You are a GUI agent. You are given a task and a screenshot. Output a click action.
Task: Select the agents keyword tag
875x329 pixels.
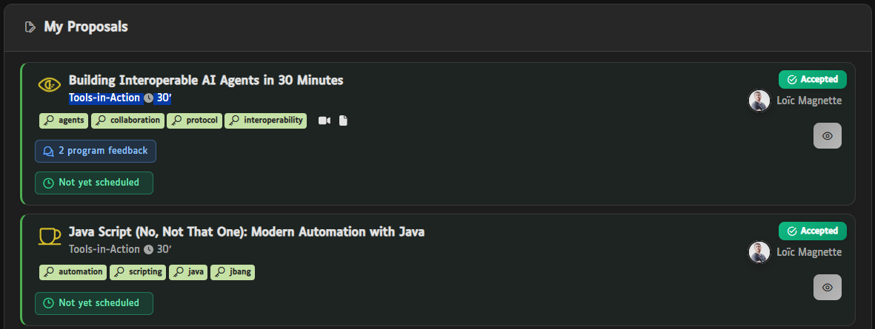[64, 121]
